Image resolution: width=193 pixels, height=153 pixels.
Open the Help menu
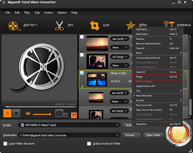(74, 13)
